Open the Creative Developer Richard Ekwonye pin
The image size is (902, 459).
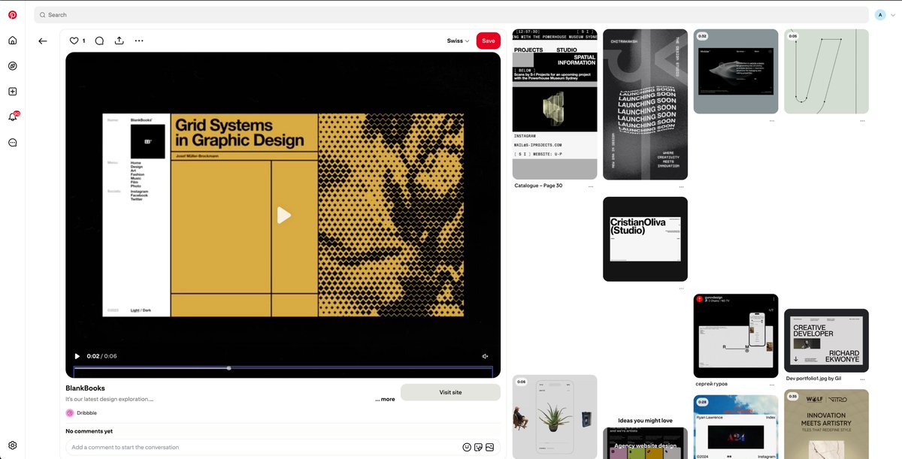(826, 340)
